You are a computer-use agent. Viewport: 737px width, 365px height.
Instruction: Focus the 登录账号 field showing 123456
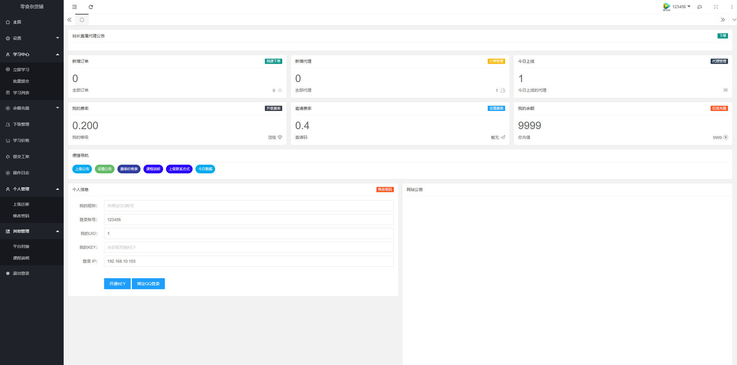(x=249, y=220)
